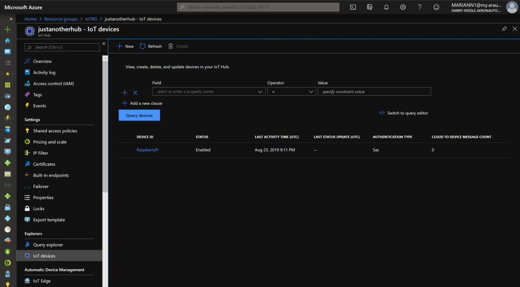The image size is (520, 287).
Task: Click the constraint value input field
Action: coord(374,92)
